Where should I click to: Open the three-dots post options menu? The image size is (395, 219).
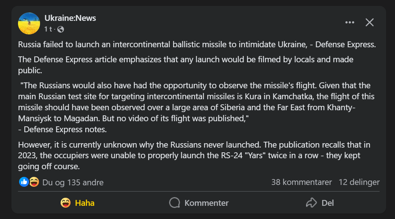(350, 22)
